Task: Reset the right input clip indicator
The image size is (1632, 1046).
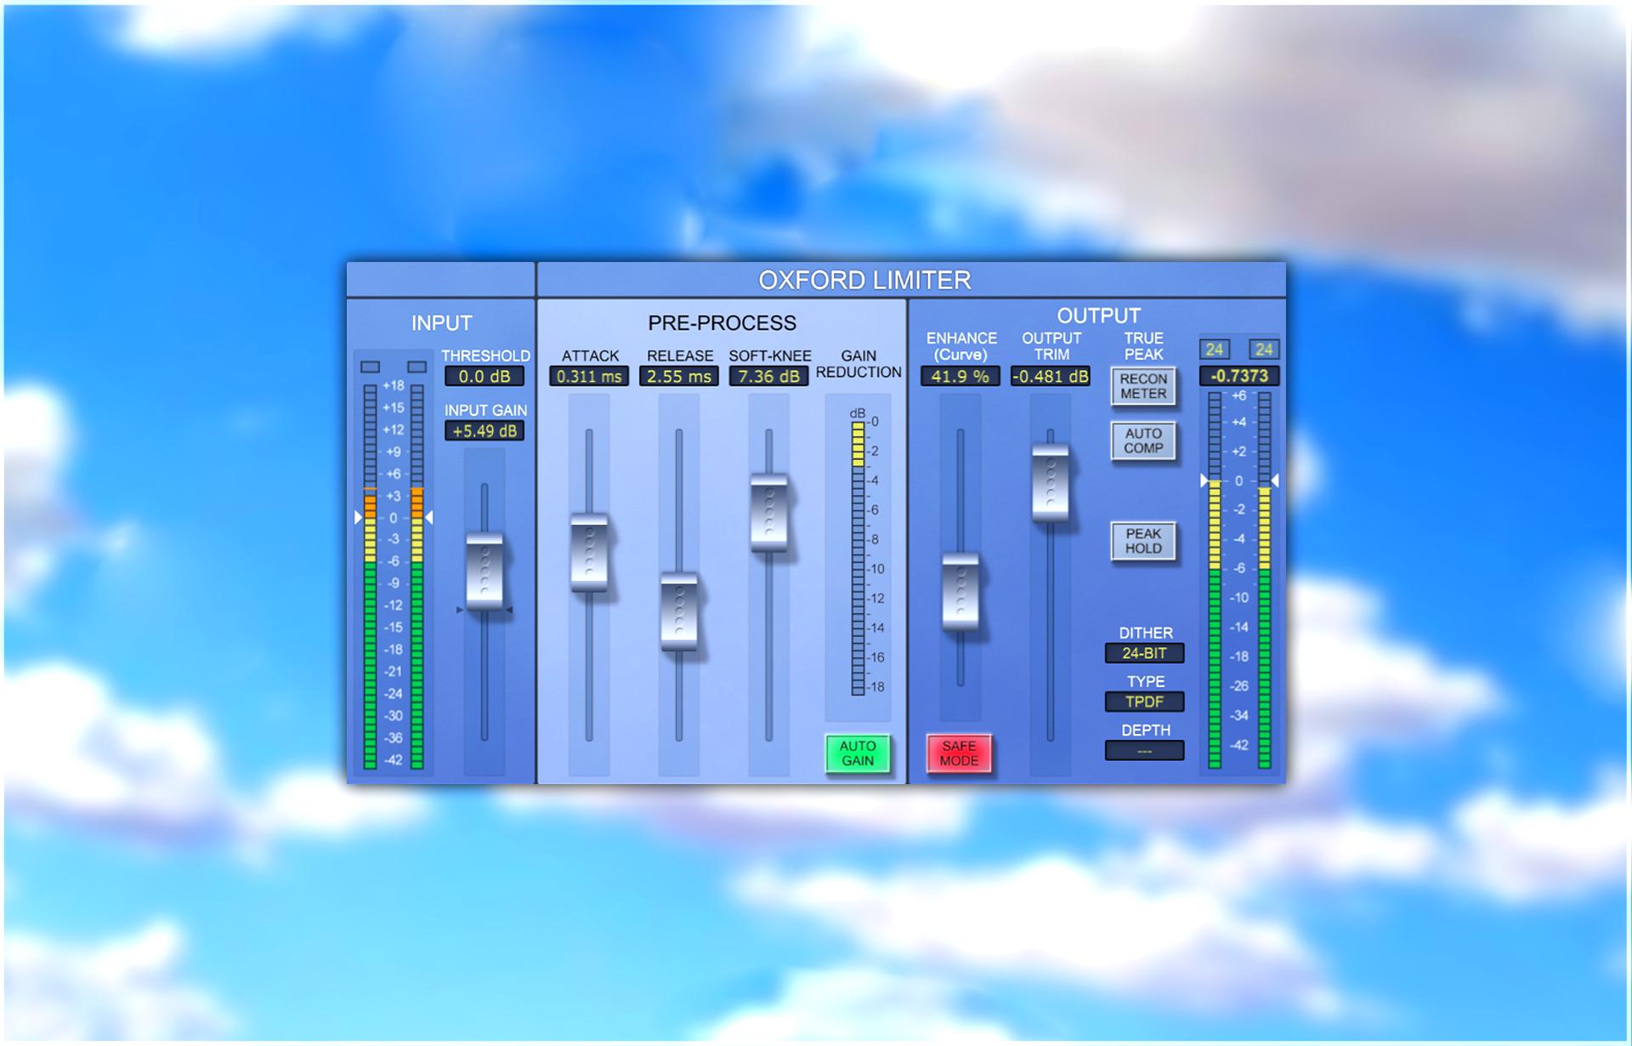Action: 416,367
